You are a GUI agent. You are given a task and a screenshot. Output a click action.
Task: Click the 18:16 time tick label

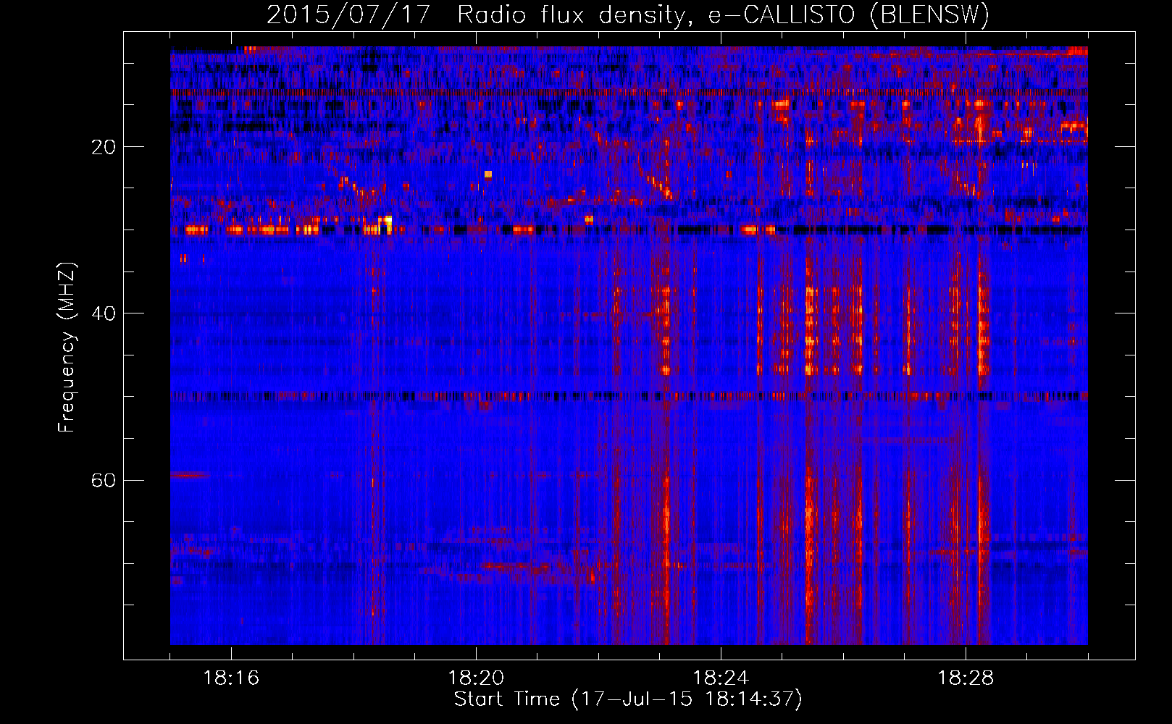click(x=231, y=678)
